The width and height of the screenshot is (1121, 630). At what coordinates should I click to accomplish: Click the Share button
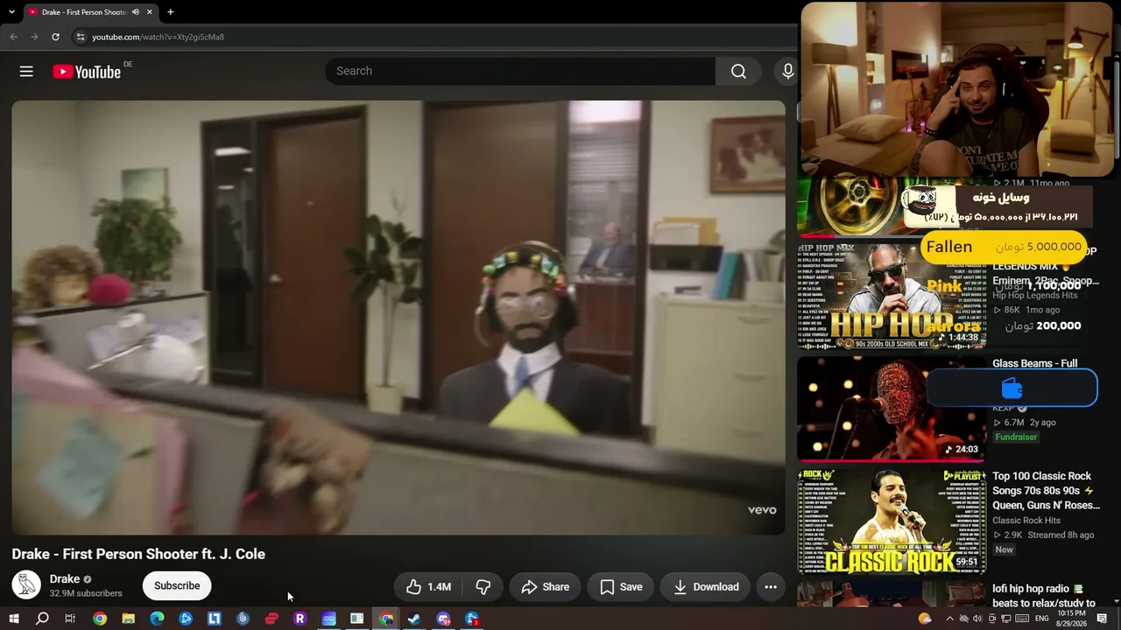click(546, 587)
